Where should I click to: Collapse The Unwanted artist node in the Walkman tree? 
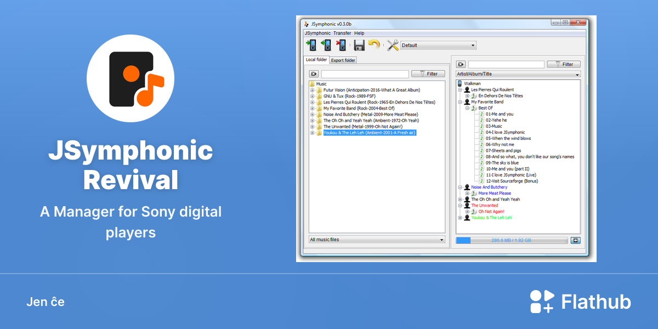click(x=460, y=206)
